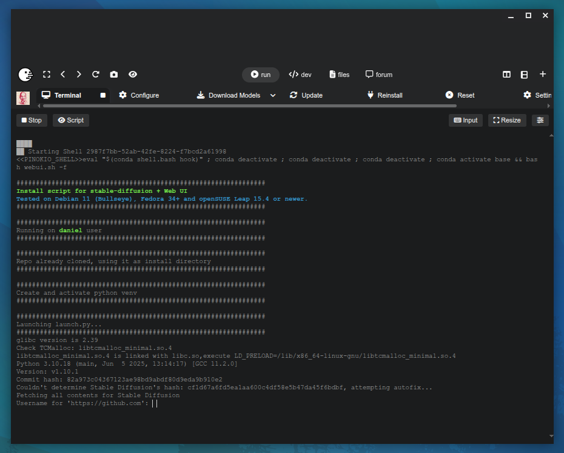Open terminal options sliders button
The height and width of the screenshot is (453, 564).
coord(540,120)
